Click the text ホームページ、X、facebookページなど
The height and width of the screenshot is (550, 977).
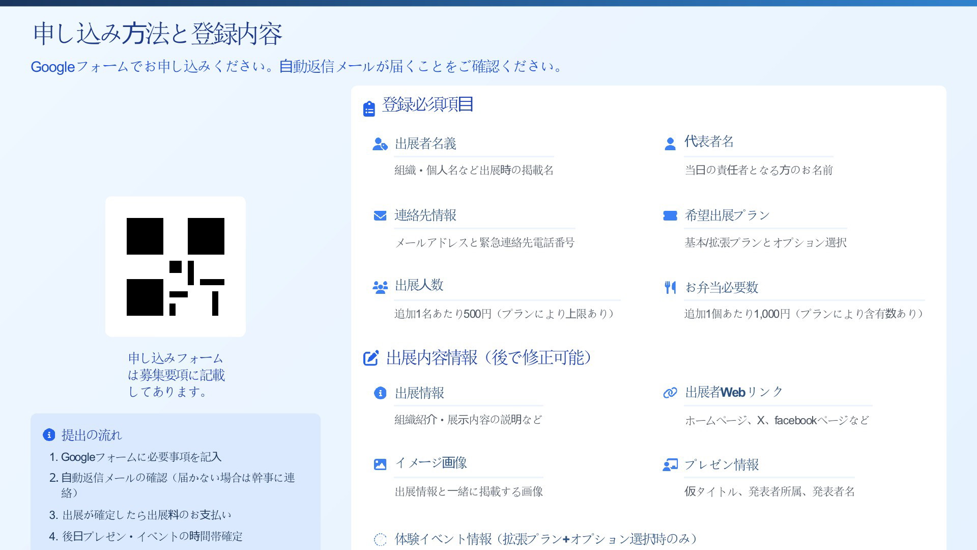777,421
